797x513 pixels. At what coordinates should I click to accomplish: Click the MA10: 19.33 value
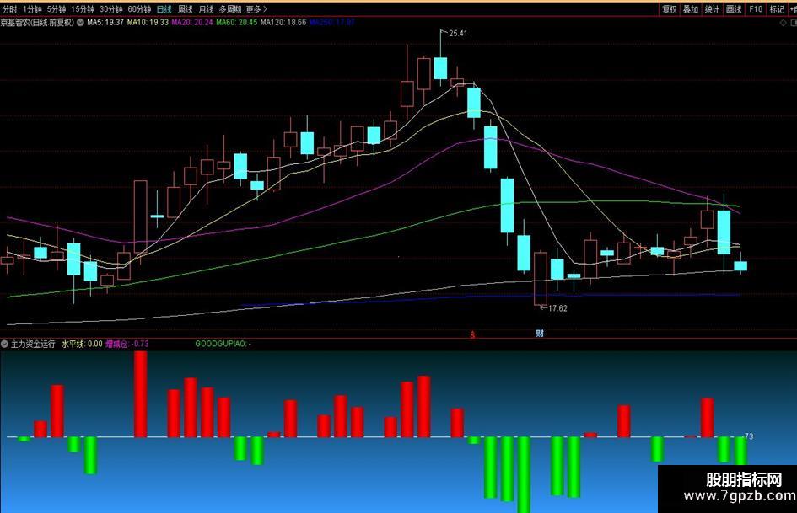[148, 23]
